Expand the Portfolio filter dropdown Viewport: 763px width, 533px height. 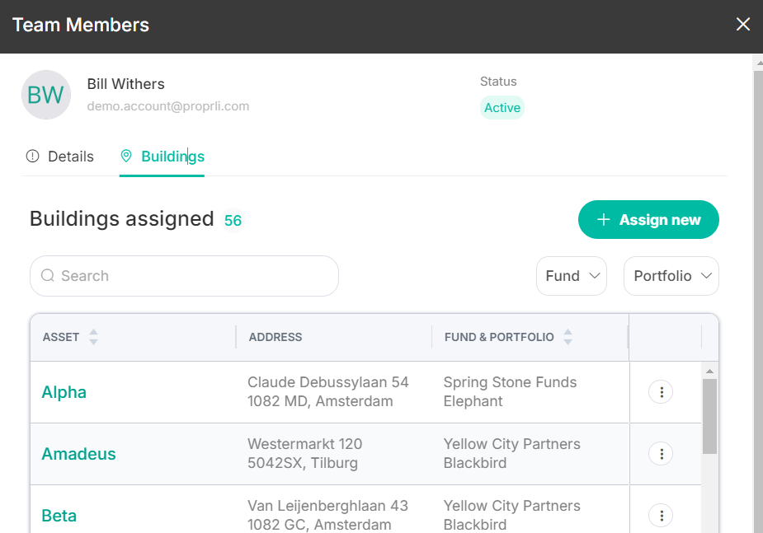671,276
